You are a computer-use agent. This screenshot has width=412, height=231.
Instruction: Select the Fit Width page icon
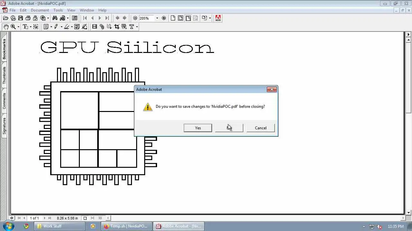click(x=188, y=18)
